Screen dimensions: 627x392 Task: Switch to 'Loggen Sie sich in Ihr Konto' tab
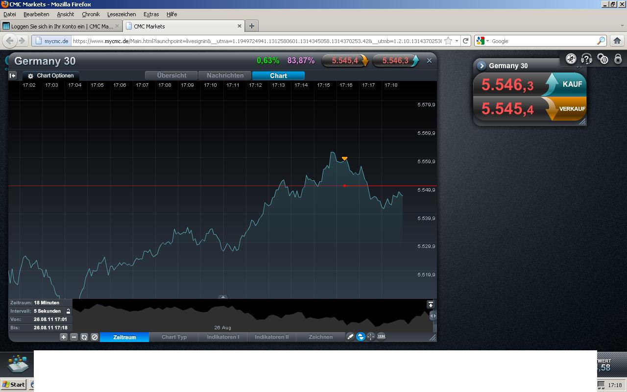pyautogui.click(x=61, y=26)
